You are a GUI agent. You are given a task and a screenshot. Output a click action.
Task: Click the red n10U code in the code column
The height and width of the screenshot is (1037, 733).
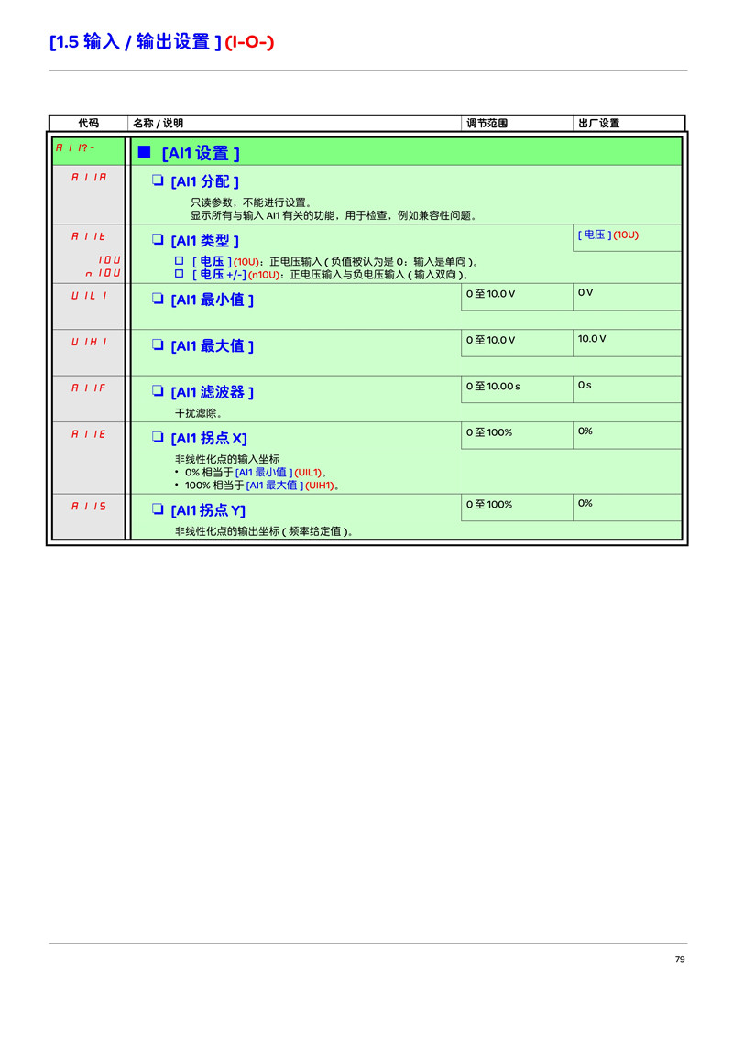click(104, 272)
